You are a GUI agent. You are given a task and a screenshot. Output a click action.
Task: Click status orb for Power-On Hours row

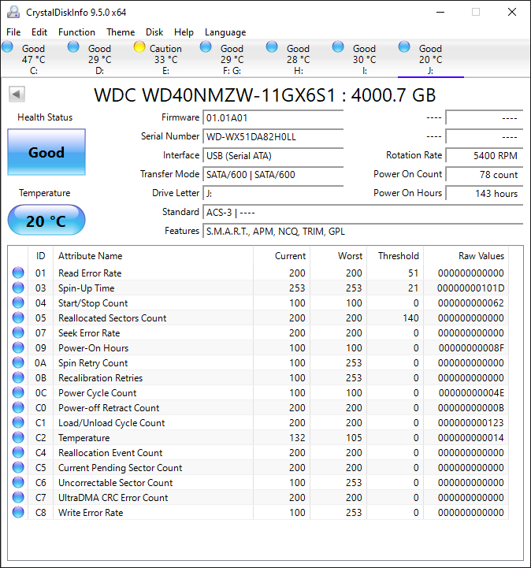point(18,347)
